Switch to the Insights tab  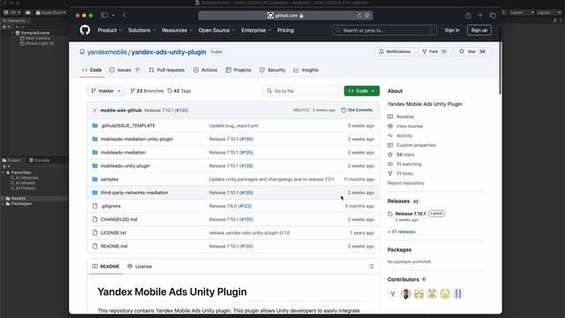[x=306, y=70]
